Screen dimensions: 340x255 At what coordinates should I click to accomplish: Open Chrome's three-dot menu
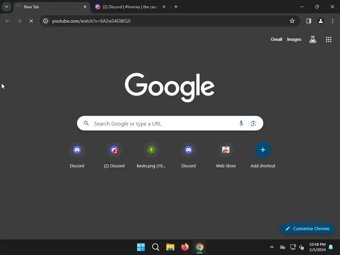[x=332, y=21]
